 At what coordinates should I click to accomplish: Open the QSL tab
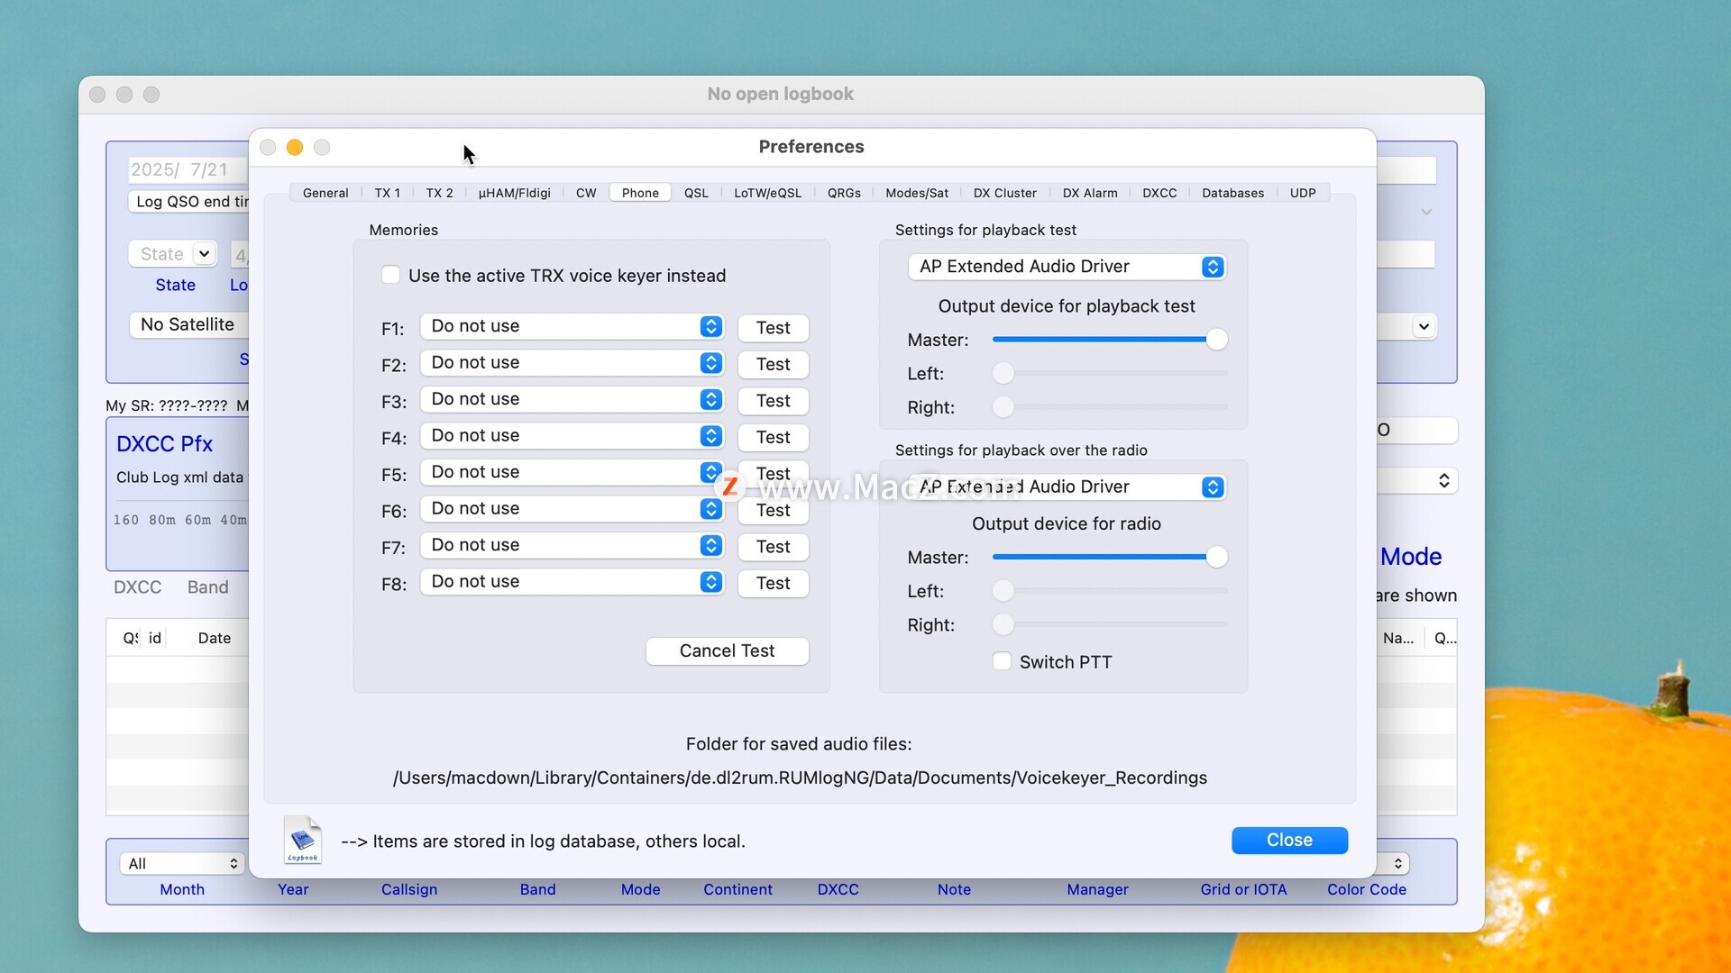pyautogui.click(x=696, y=193)
